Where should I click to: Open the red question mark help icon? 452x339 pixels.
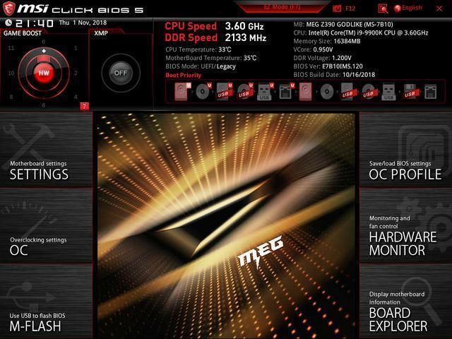click(85, 106)
